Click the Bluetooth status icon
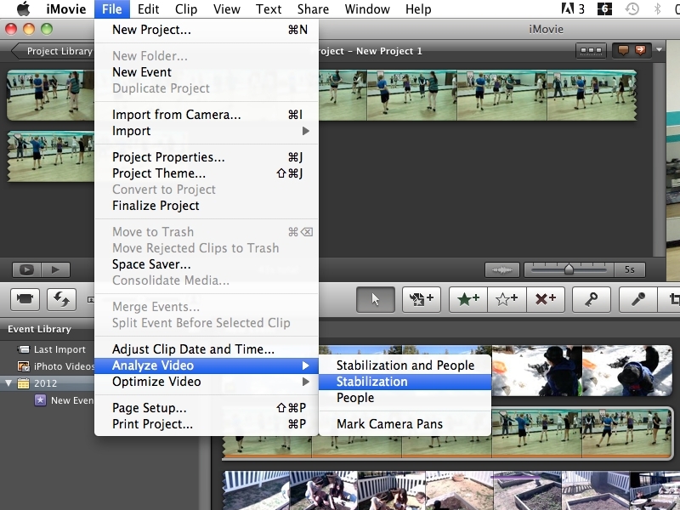This screenshot has height=510, width=680. (657, 8)
